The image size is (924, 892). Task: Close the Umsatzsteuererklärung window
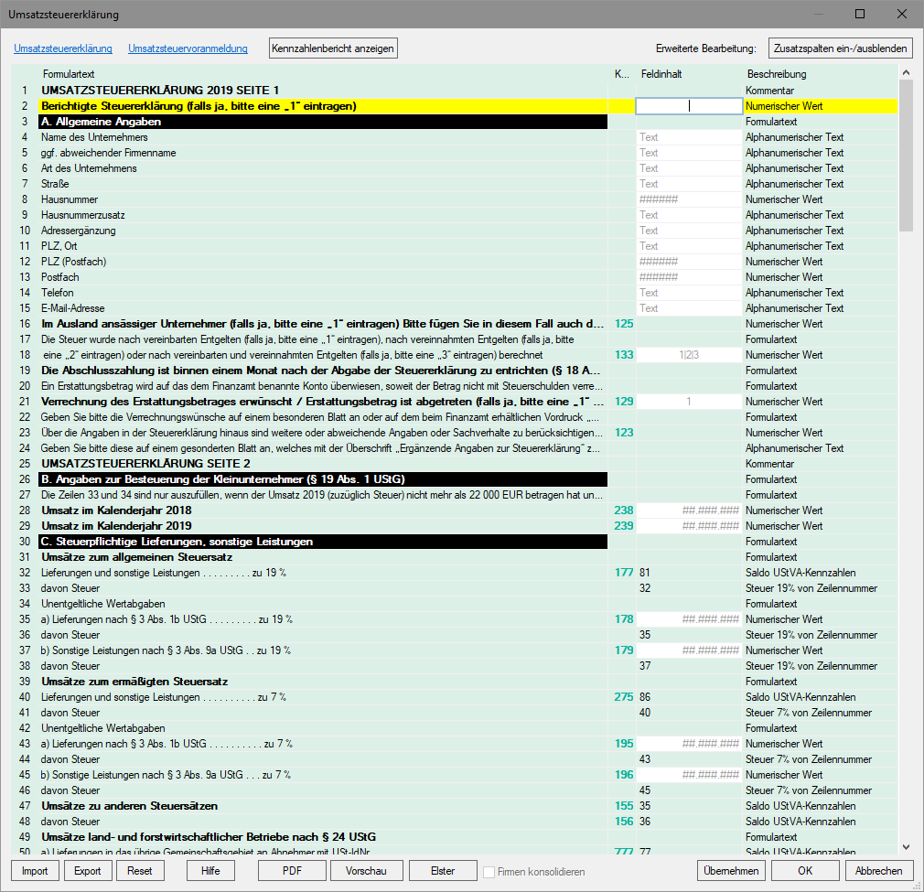pyautogui.click(x=902, y=14)
